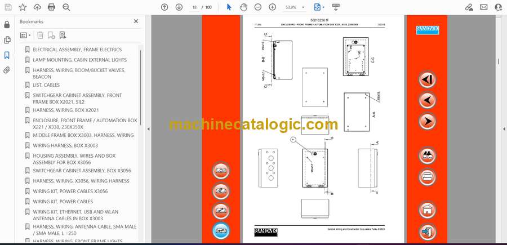Open bookmark LAMP MOUNTING, CABIN EXTERNAL LIGHTS
507x245 pixels.
tap(80, 60)
